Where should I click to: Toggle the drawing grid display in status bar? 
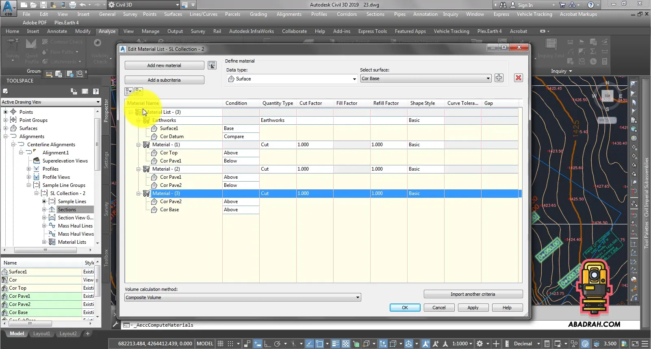coord(221,344)
